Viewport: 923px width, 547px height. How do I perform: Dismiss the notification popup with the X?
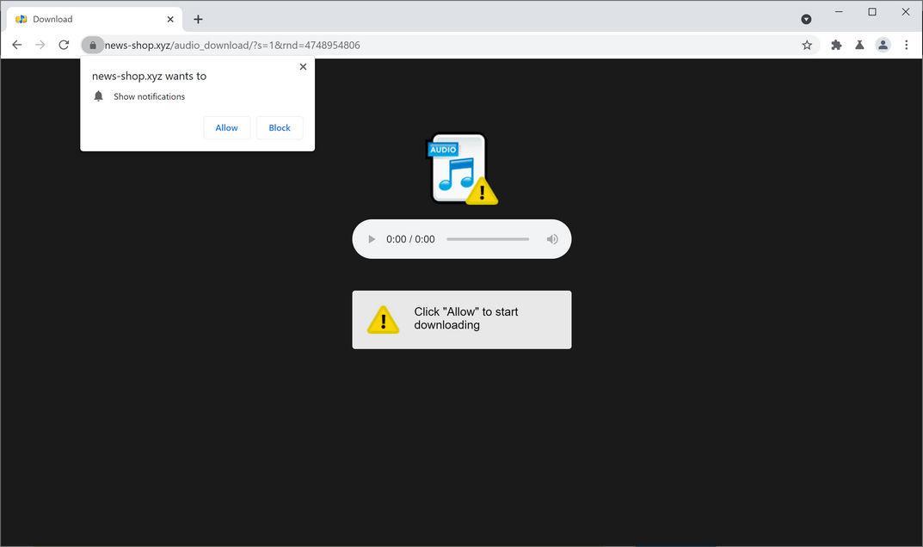tap(303, 66)
